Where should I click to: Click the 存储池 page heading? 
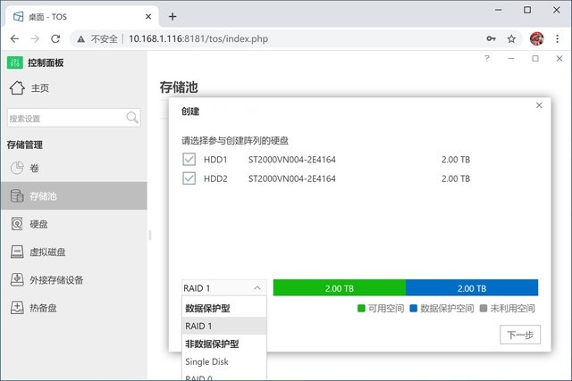pos(179,87)
